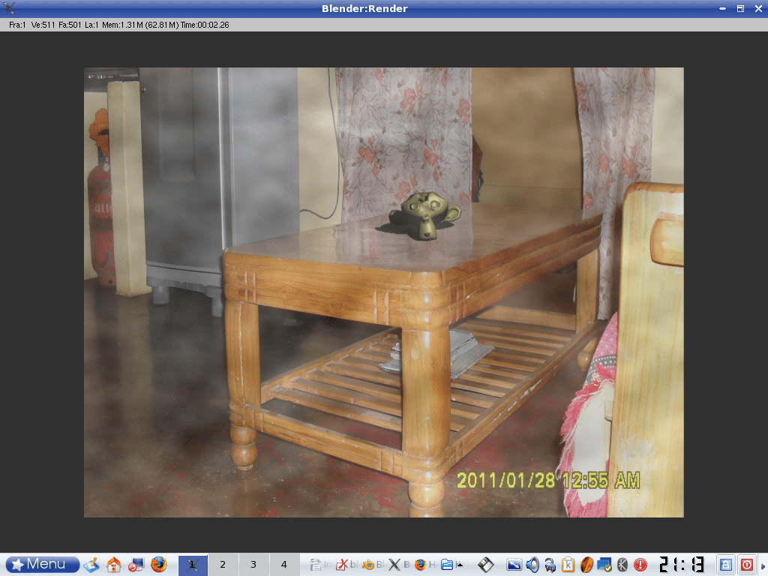
Task: Open the display resize tray icon
Action: [514, 565]
